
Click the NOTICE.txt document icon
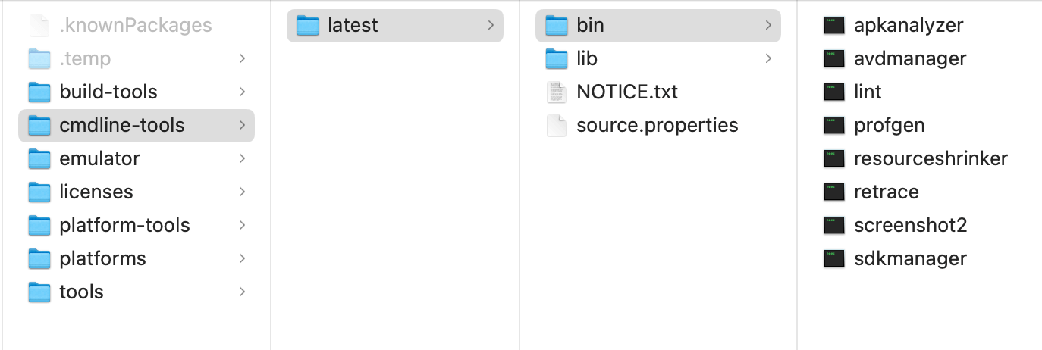tap(557, 92)
